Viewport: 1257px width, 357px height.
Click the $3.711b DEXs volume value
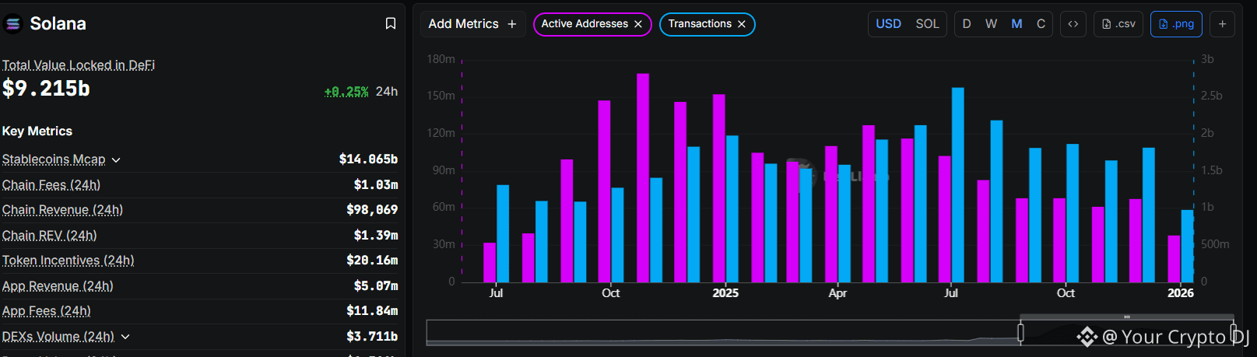coord(372,337)
